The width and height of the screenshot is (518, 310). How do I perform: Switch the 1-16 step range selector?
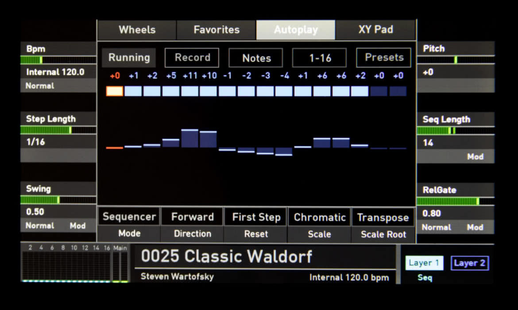[x=320, y=58]
